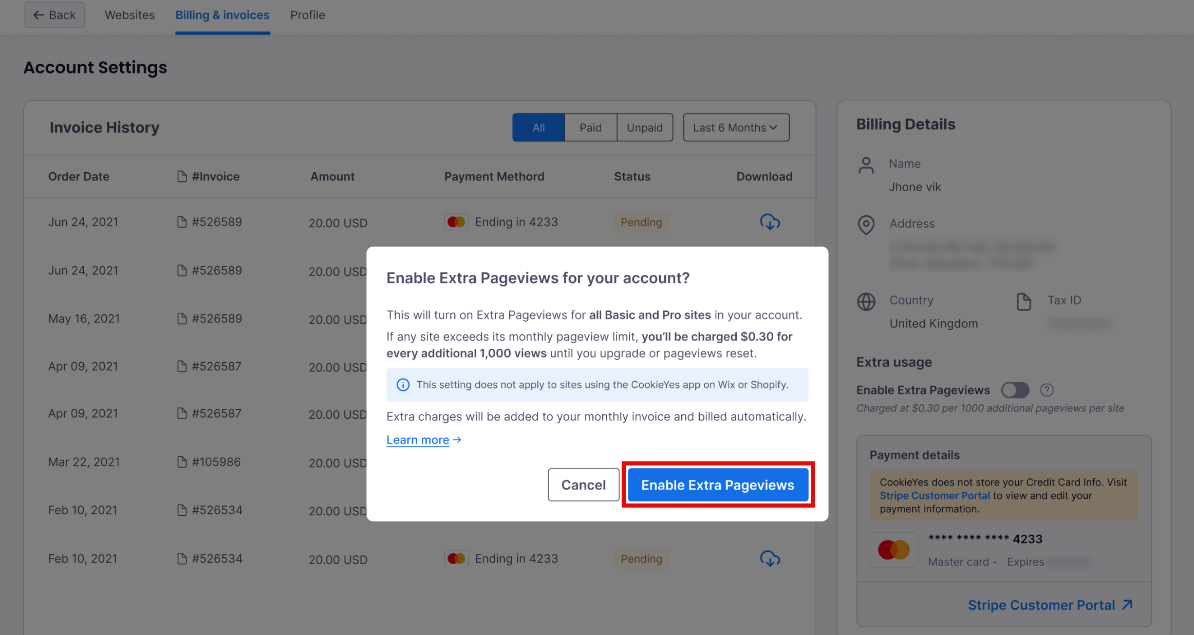This screenshot has width=1194, height=635.
Task: Download the Feb 10 invoice #526534
Action: (770, 558)
